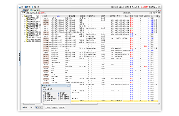
Task: Select the SDFSDF folder in tree
Action: [x=33, y=39]
